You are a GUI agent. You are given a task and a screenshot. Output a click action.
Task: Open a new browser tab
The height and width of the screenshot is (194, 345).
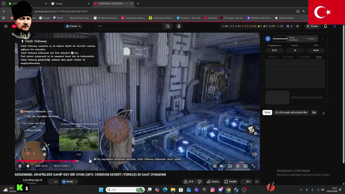click(x=138, y=4)
